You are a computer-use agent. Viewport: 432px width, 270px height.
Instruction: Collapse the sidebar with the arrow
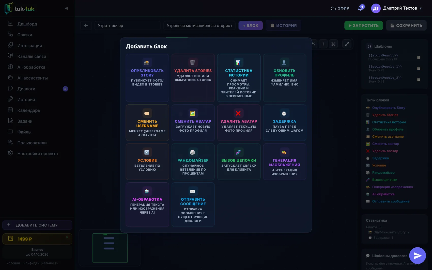point(66,8)
